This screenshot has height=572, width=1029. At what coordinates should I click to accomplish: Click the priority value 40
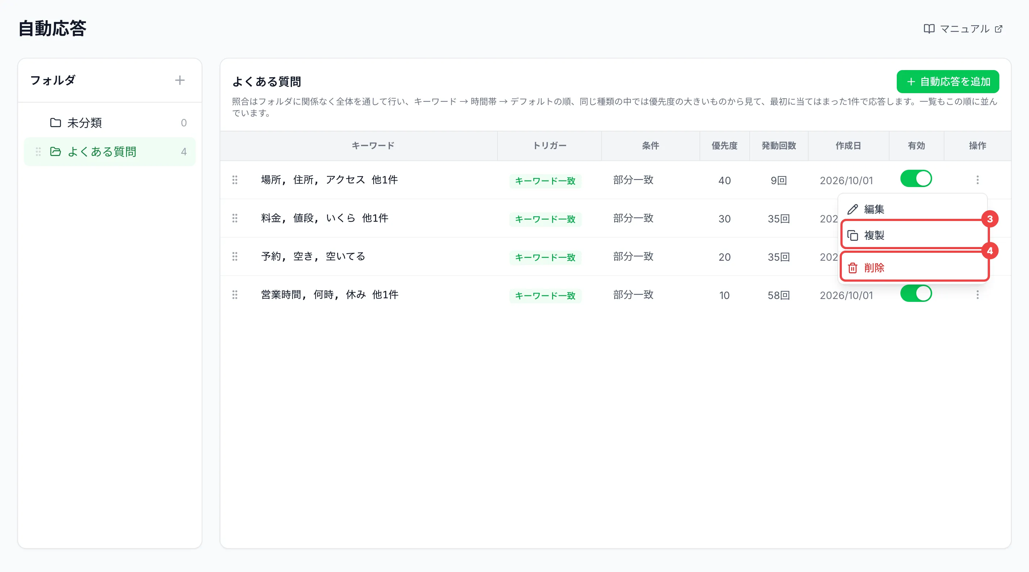[x=724, y=181]
